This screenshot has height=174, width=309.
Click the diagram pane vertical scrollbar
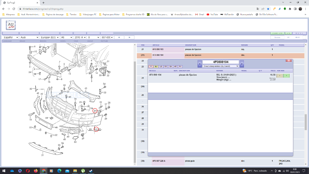pos(135,112)
